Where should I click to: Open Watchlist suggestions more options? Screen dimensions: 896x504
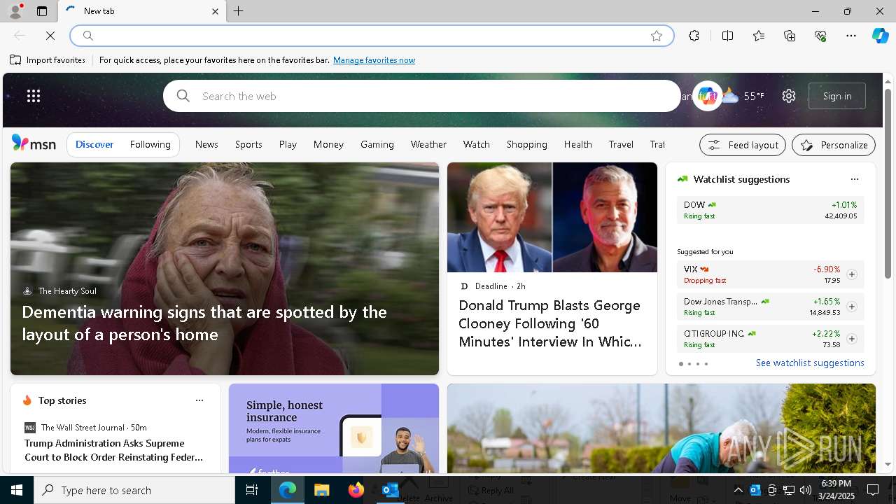854,179
